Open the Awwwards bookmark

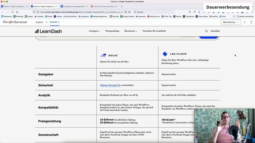point(141,16)
